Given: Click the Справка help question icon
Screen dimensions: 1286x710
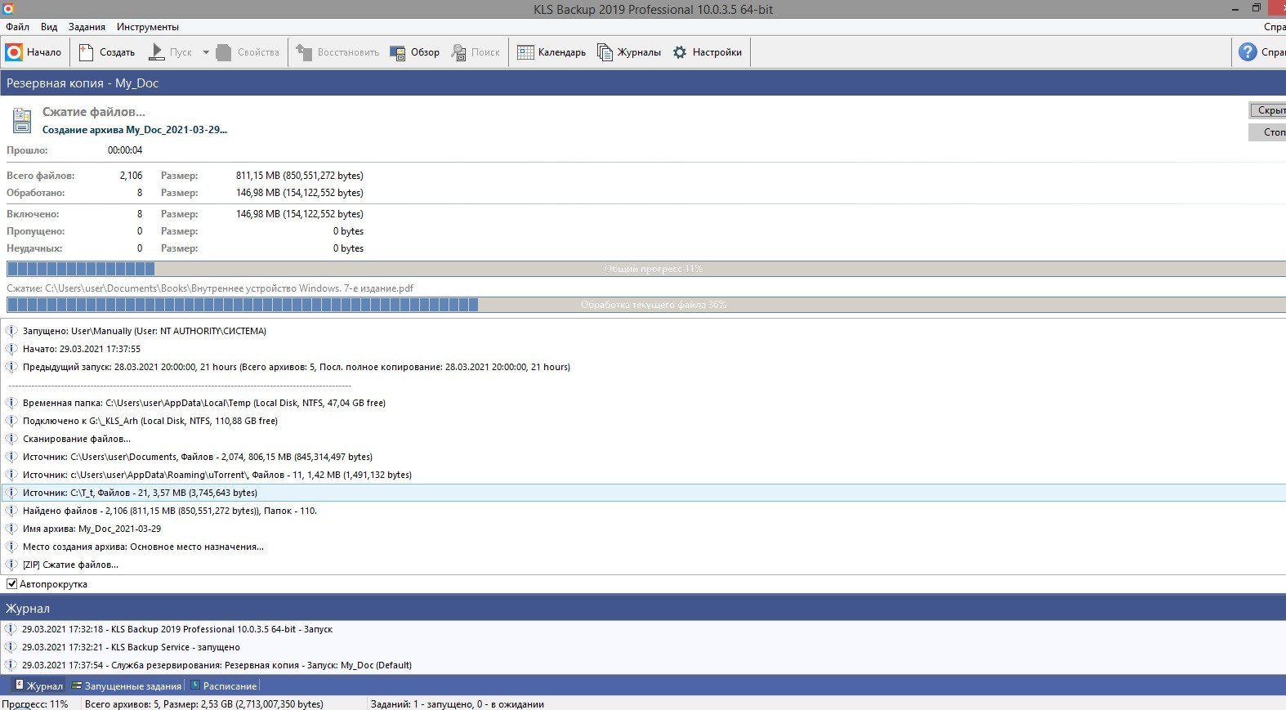Looking at the screenshot, I should pyautogui.click(x=1248, y=52).
